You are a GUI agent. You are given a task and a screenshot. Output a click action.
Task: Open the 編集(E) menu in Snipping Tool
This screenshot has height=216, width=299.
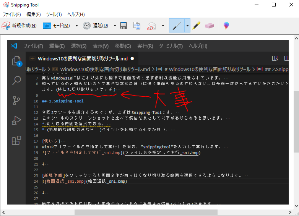[x=34, y=14]
